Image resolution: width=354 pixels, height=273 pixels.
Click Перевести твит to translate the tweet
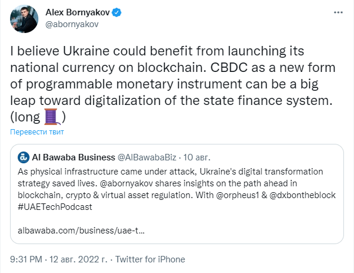point(37,131)
